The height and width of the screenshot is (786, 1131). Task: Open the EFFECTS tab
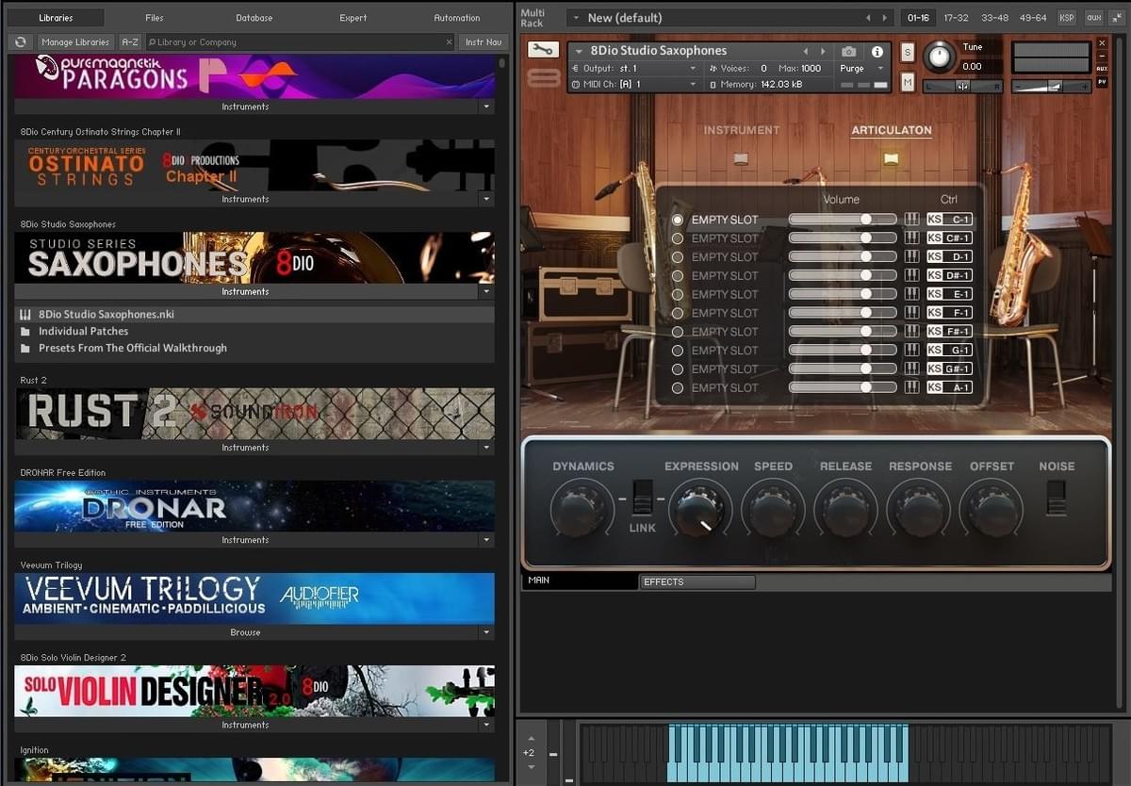pyautogui.click(x=697, y=581)
